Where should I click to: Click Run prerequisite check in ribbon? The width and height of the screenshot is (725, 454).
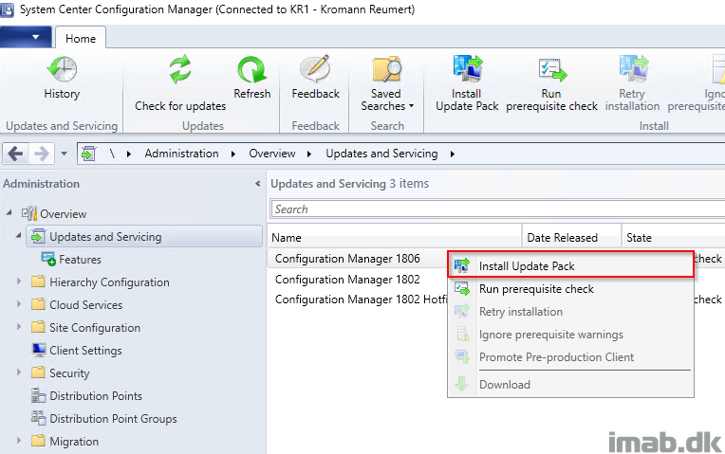551,83
